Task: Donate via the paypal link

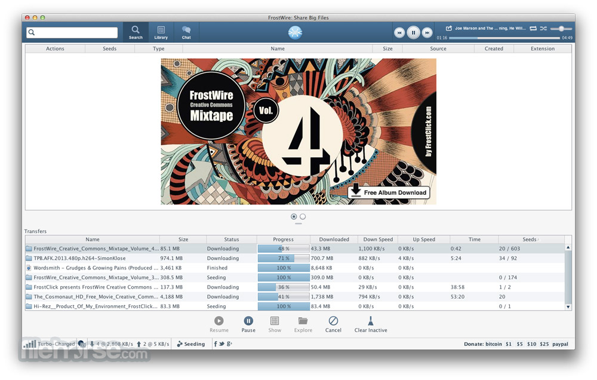Action: pyautogui.click(x=560, y=344)
